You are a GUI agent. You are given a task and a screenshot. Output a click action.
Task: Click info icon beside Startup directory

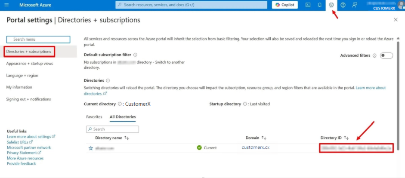point(244,104)
